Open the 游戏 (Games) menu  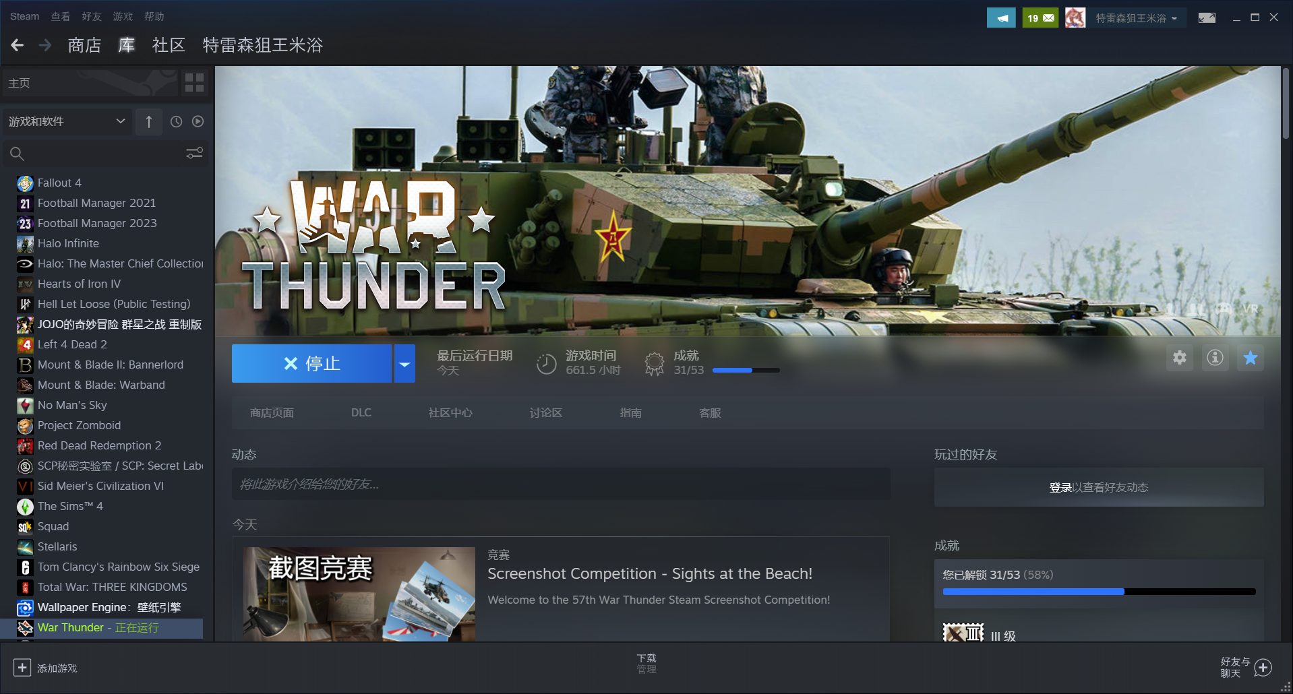[123, 16]
